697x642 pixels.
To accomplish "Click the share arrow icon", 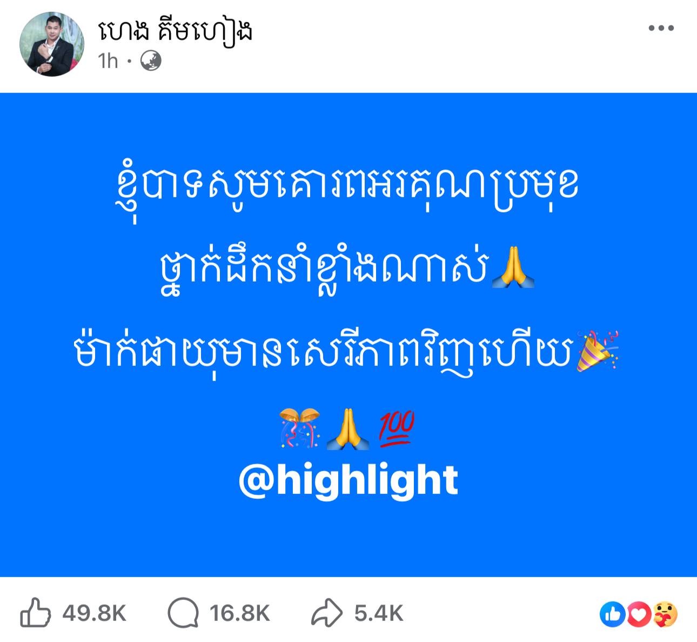I will [x=327, y=613].
